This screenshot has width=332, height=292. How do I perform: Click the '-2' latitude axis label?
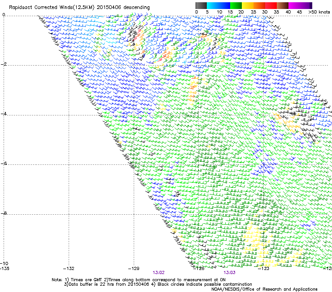tap(4, 64)
